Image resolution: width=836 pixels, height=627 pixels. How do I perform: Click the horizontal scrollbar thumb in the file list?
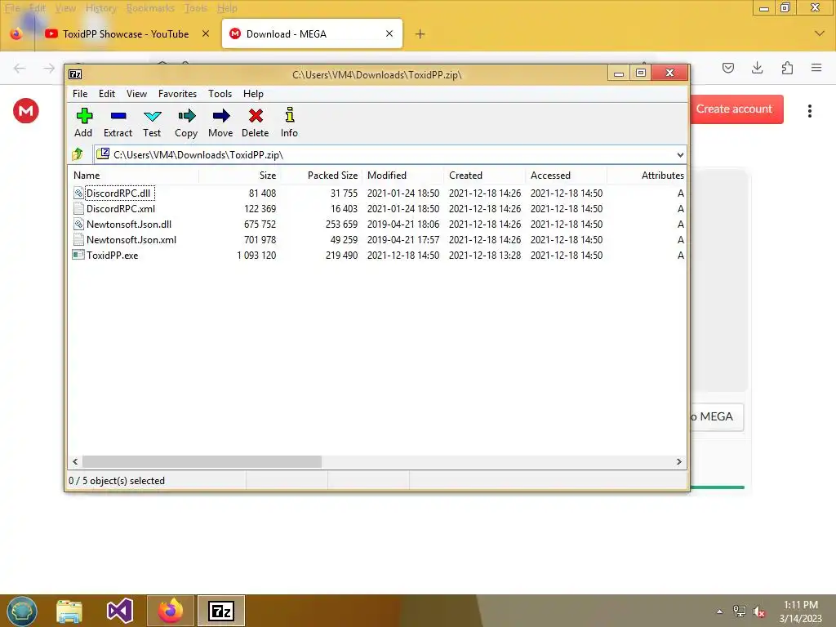[202, 462]
